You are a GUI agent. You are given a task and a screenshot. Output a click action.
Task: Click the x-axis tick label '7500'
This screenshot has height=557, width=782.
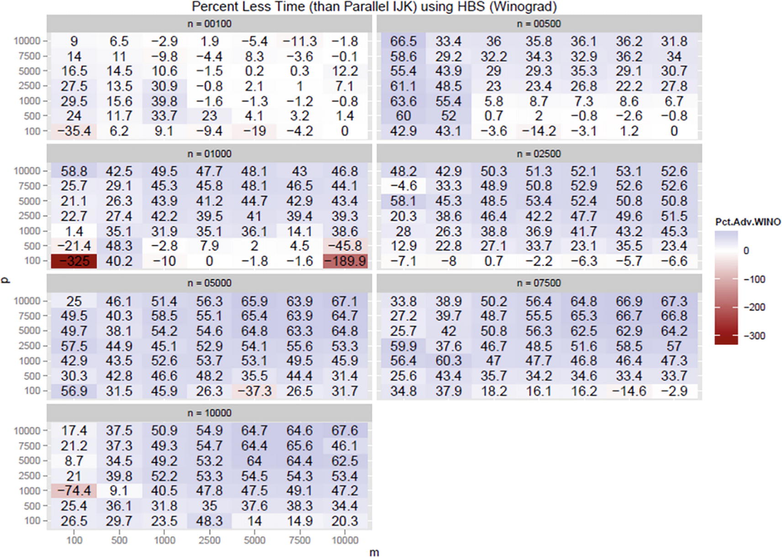tap(300, 540)
